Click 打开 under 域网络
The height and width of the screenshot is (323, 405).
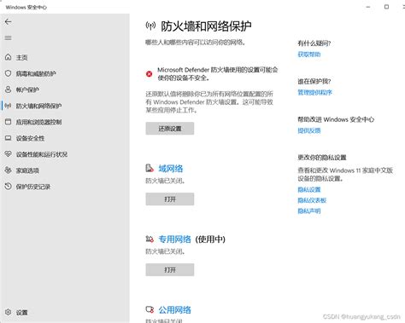pyautogui.click(x=170, y=199)
